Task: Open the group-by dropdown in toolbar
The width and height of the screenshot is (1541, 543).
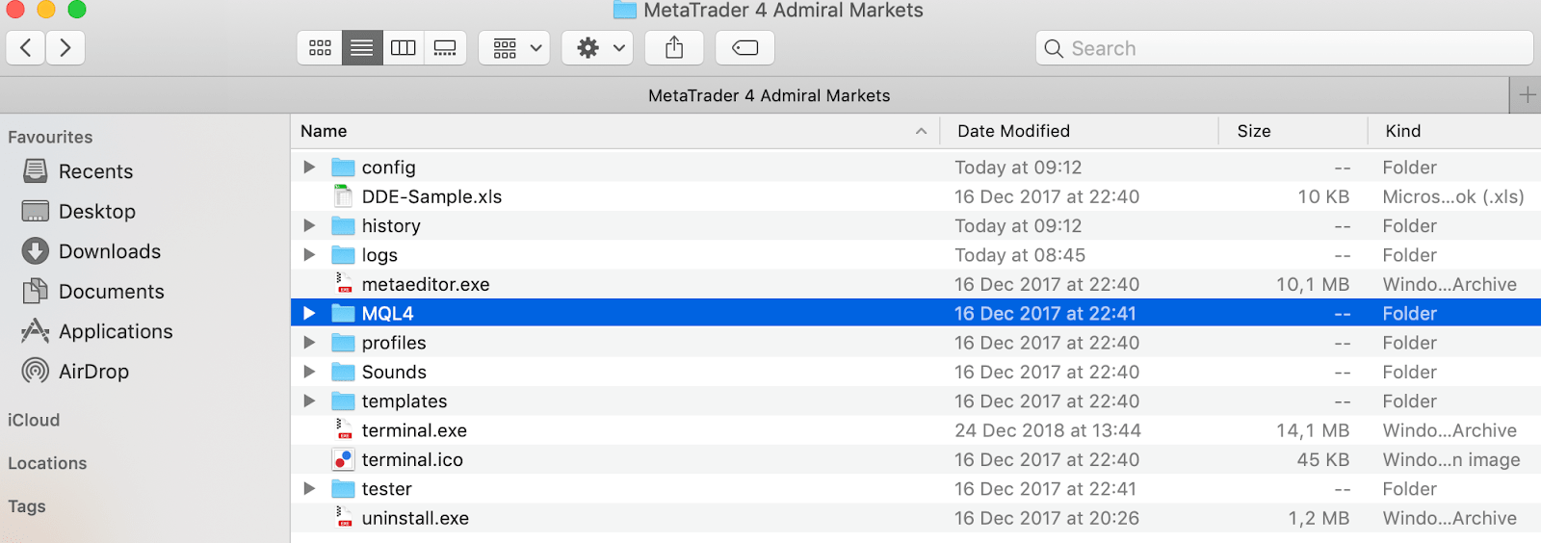Action: pyautogui.click(x=514, y=47)
